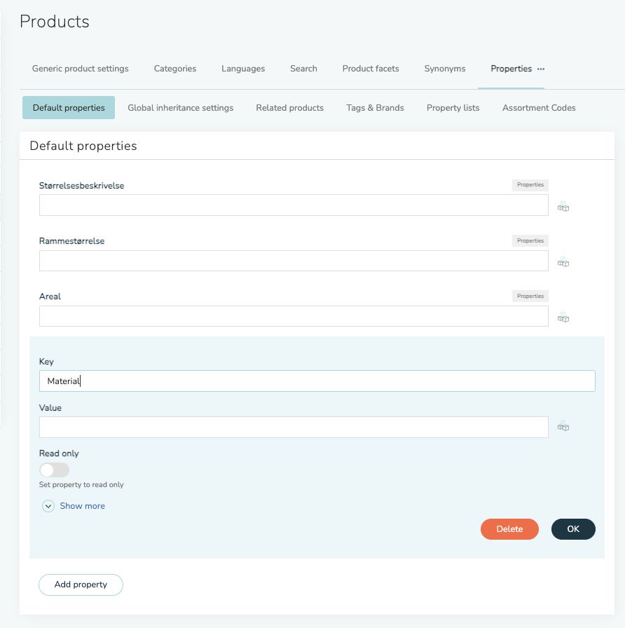
Task: Click the Areal text input
Action: pyautogui.click(x=294, y=316)
